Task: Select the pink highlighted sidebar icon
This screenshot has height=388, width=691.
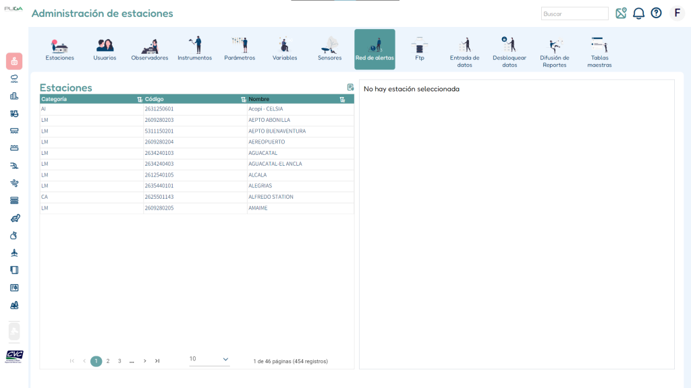Action: (14, 61)
